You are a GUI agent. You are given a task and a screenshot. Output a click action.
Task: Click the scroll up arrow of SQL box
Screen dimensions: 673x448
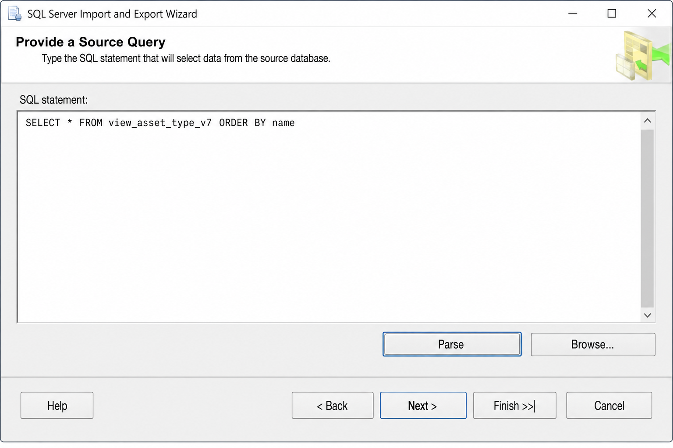pos(647,121)
